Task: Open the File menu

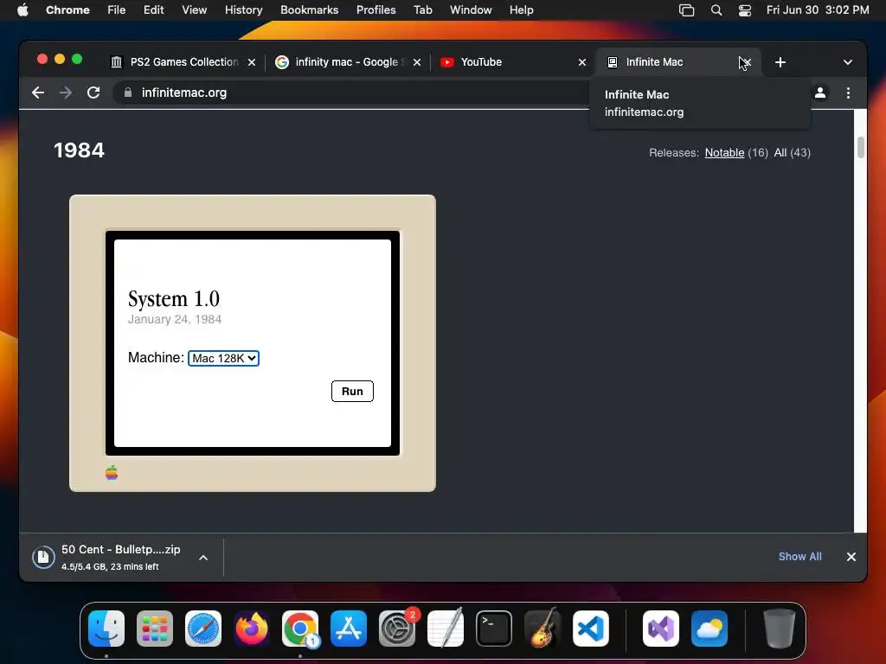Action: (x=117, y=10)
